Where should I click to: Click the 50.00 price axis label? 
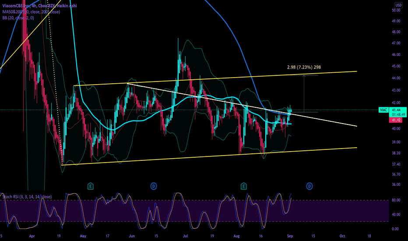(x=396, y=10)
